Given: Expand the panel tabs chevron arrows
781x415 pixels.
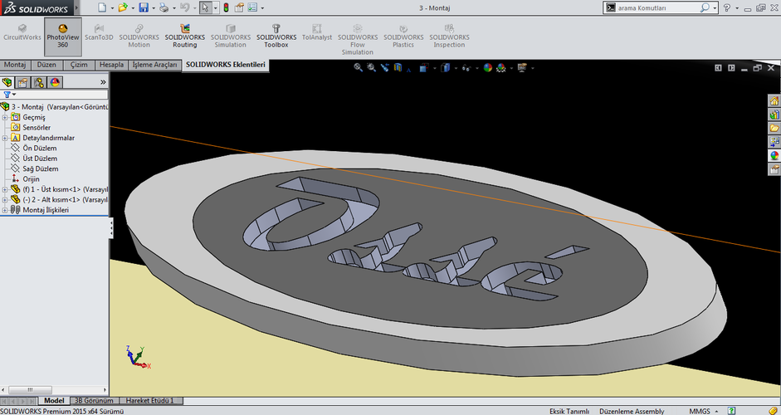Looking at the screenshot, I should click(x=103, y=82).
